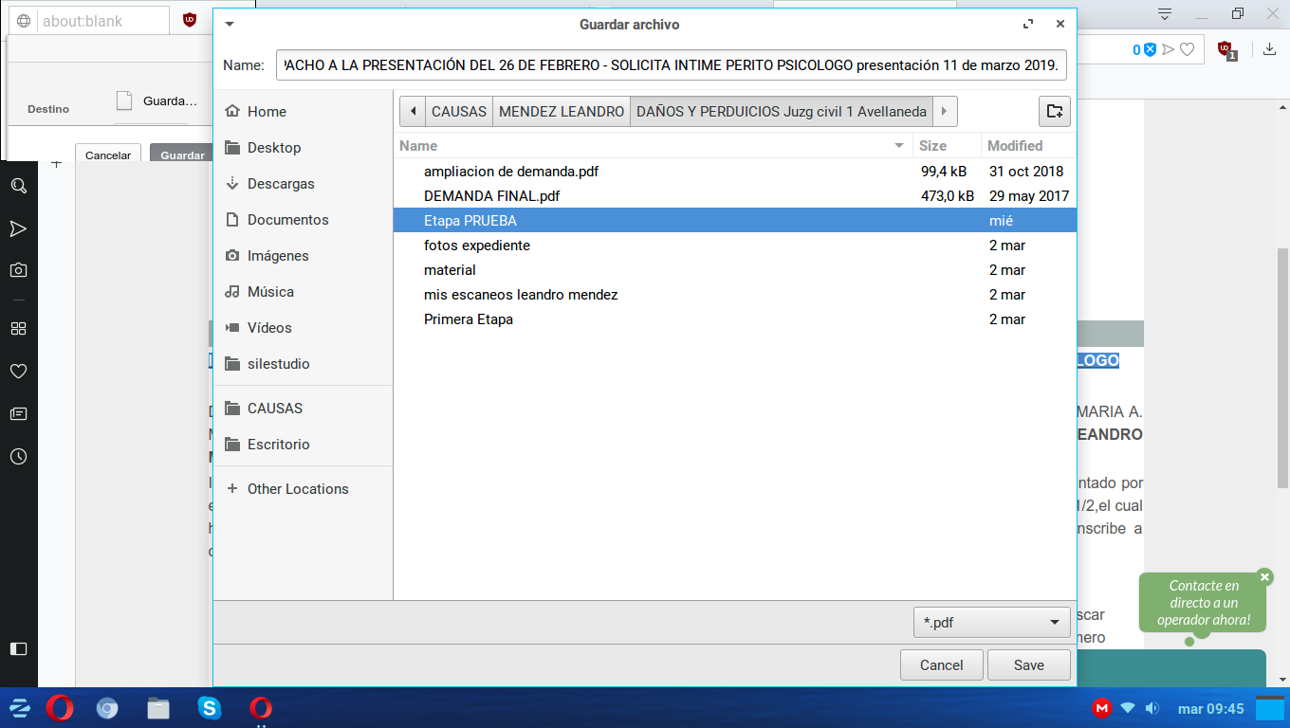Click the volume icon in system tray
Screen dimensions: 1290x728
pyautogui.click(x=1152, y=708)
